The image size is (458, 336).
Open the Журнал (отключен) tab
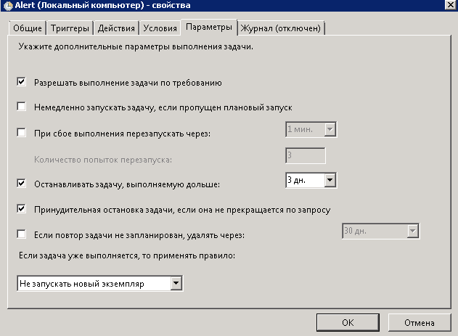(x=282, y=28)
